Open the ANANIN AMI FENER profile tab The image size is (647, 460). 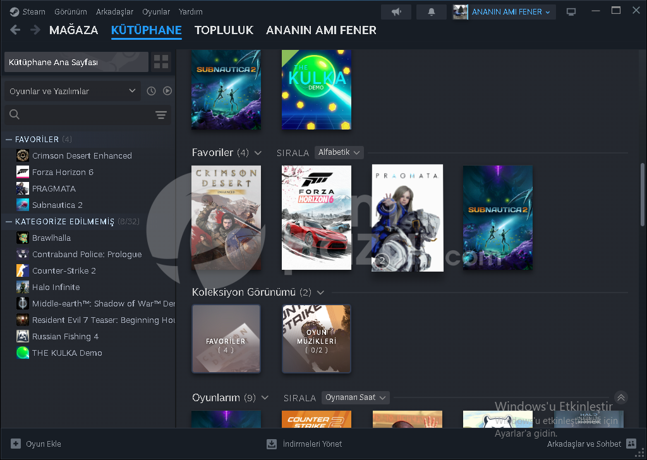coord(321,30)
